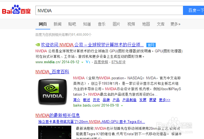204x139 pixels.
Task: Open the 更多» menu
Action: tap(175, 24)
